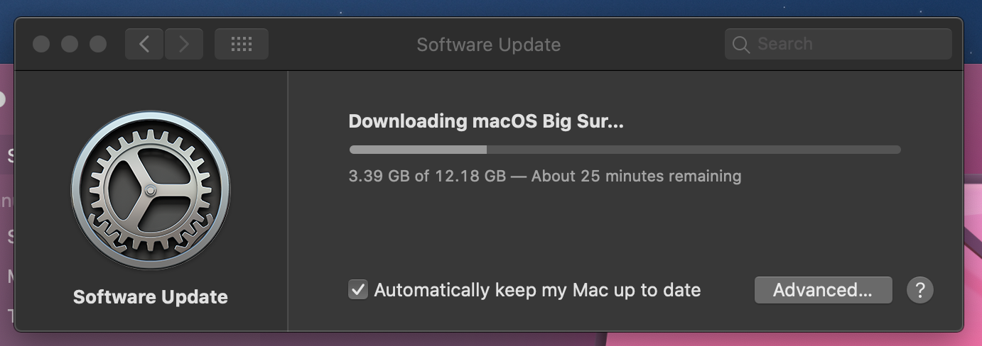Click the 'Software Update' label under the gear
Viewport: 982px width, 346px height.
click(x=150, y=296)
